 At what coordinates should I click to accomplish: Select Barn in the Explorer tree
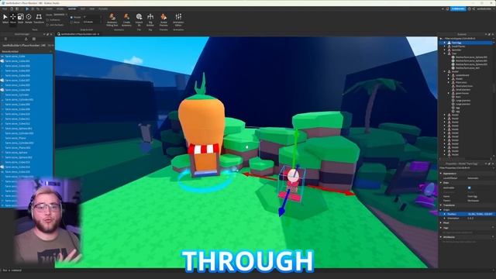(x=458, y=97)
